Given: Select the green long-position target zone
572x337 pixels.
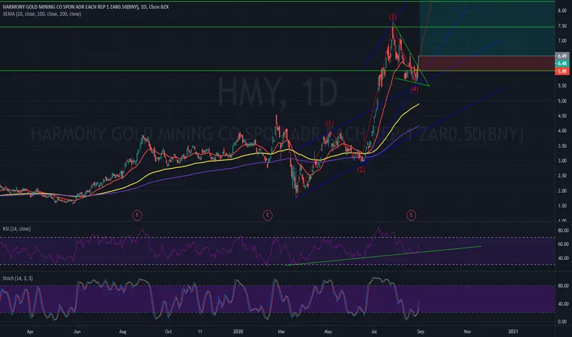Looking at the screenshot, I should 487,28.
